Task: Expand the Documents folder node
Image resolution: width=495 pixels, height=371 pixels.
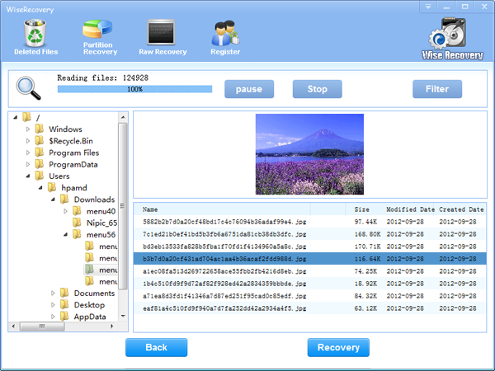Action: click(52, 294)
